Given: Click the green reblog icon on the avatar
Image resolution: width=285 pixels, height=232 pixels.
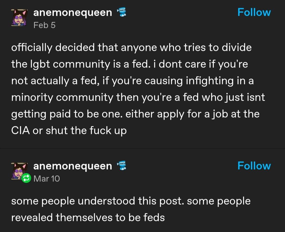Looking at the screenshot, I should [x=26, y=178].
